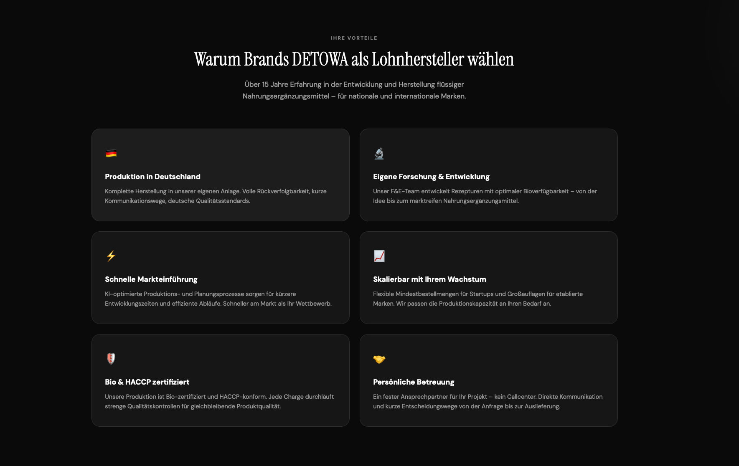Screen dimensions: 739x466
Task: Click the 'Persönliche Betreuung' card title
Action: (x=414, y=382)
